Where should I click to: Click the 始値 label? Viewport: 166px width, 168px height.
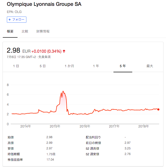pyautogui.click(x=11, y=137)
